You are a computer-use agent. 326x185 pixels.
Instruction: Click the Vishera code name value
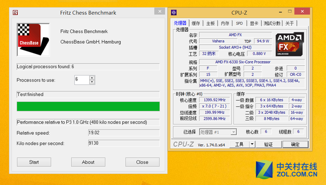pyautogui.click(x=218, y=41)
